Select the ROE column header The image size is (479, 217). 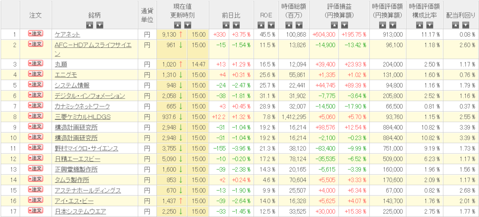point(266,15)
